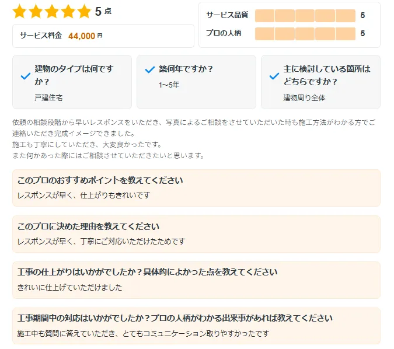
Task: Click the checkmark beside 築何年ですか
Action: click(149, 69)
